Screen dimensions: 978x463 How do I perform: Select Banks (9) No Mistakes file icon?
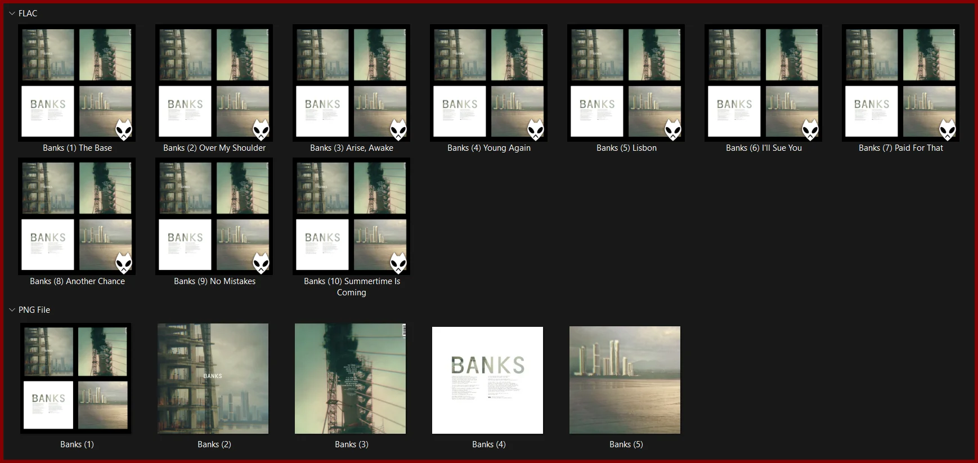pyautogui.click(x=214, y=216)
